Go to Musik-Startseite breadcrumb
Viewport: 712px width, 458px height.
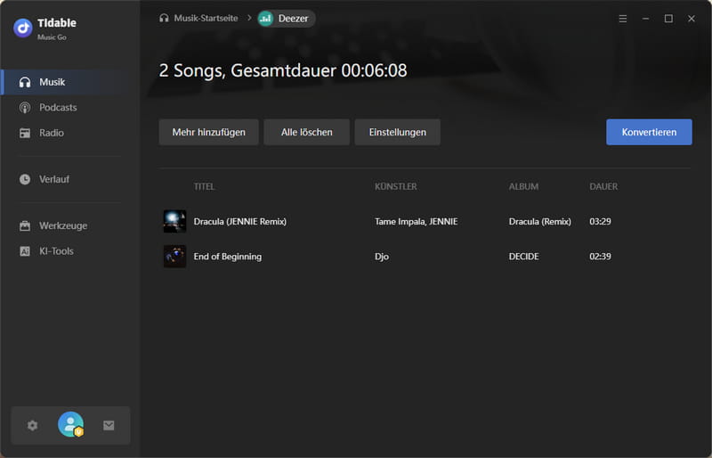tap(206, 18)
